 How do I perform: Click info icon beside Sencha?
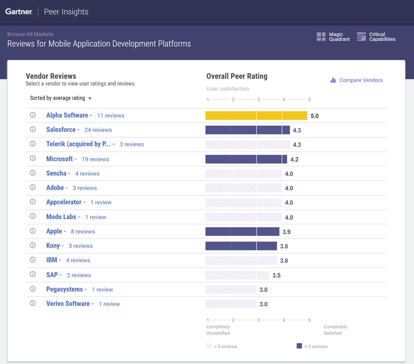[x=33, y=173]
